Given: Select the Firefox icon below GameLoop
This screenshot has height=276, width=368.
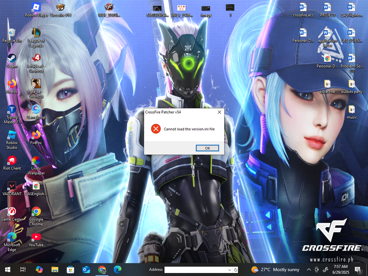Looking at the screenshot, I should tap(36, 138).
